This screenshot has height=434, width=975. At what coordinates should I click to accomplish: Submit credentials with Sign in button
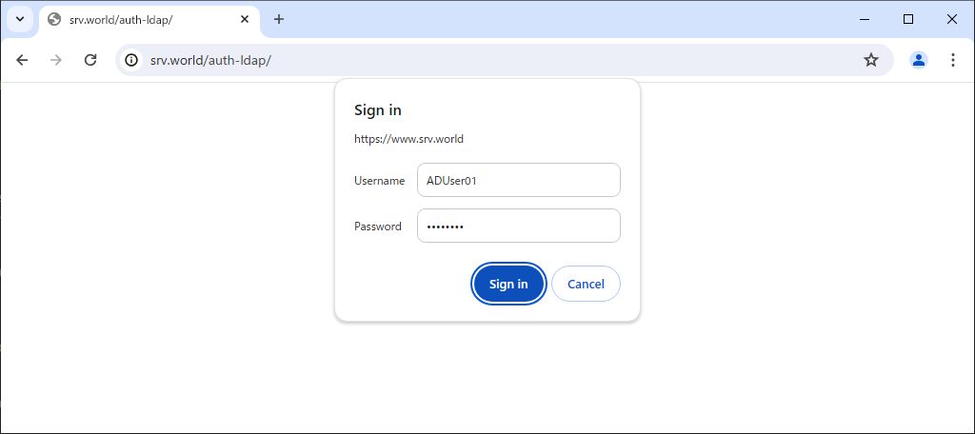tap(508, 284)
